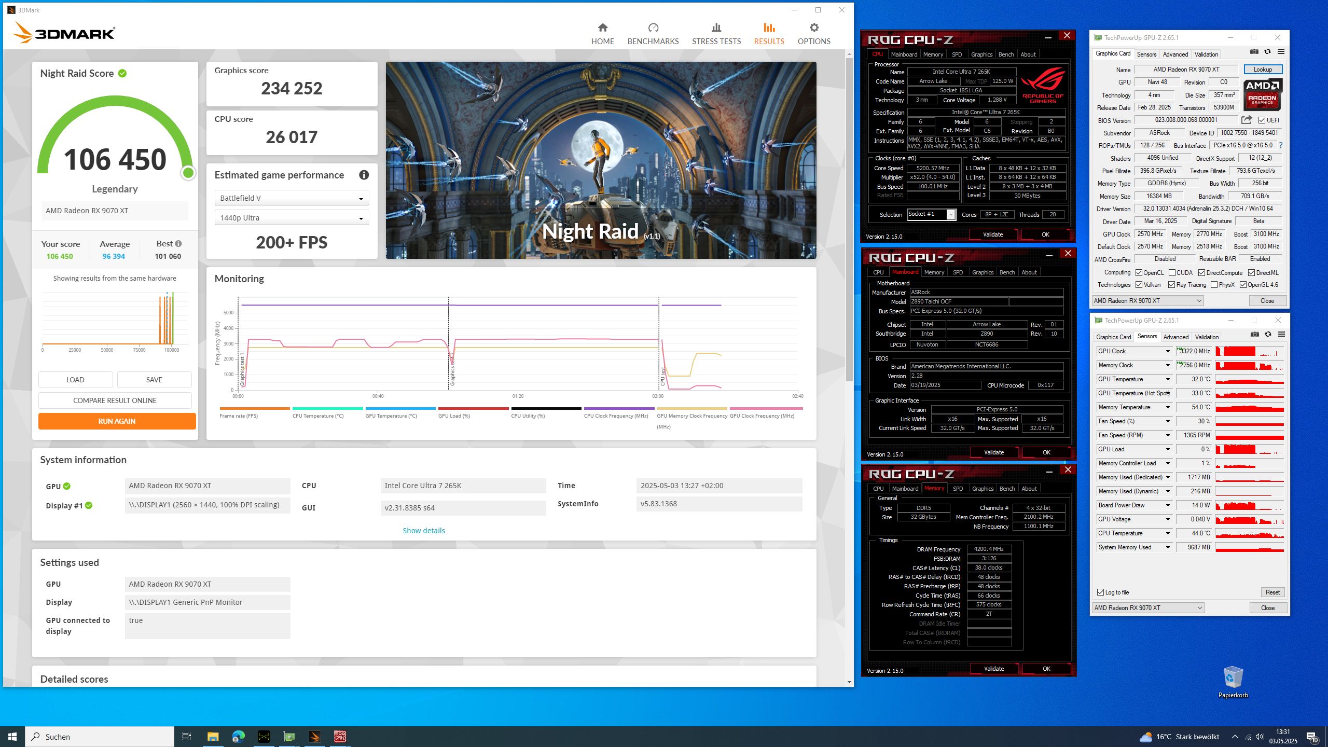
Task: Click the RUN AGAIN button
Action: click(117, 421)
